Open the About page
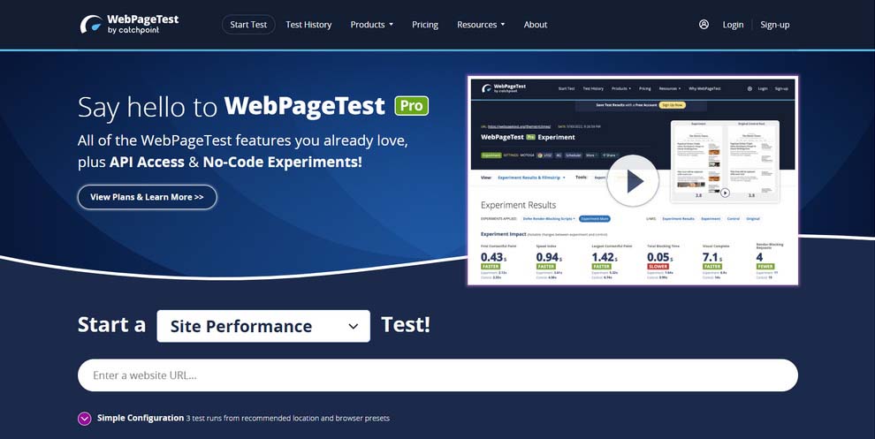 pyautogui.click(x=535, y=25)
